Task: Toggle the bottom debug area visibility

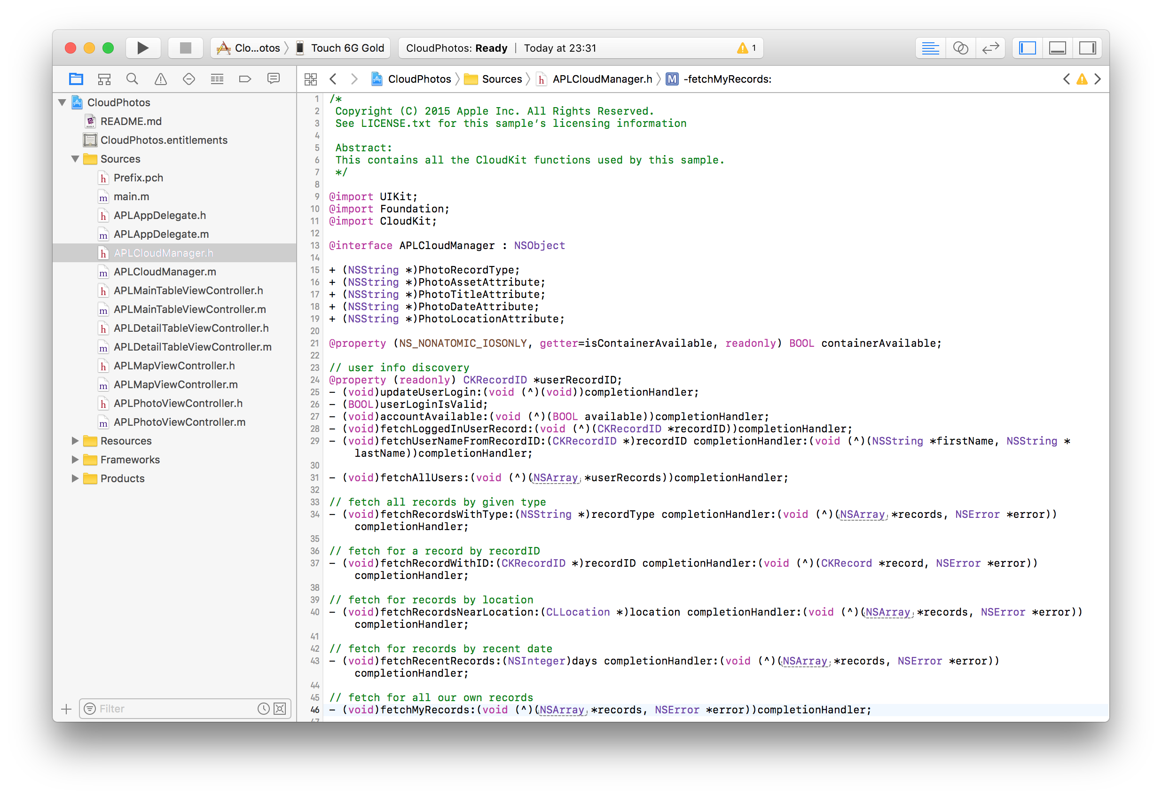Action: pos(1058,48)
